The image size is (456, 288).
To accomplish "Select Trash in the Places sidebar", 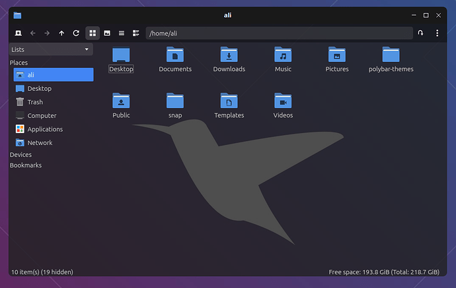I will pyautogui.click(x=35, y=102).
